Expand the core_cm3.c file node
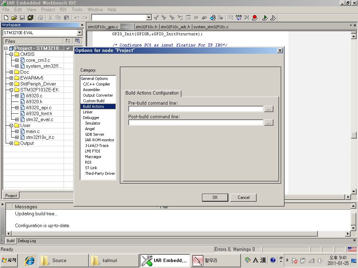Image resolution: width=358 pixels, height=268 pixels. pos(17,60)
